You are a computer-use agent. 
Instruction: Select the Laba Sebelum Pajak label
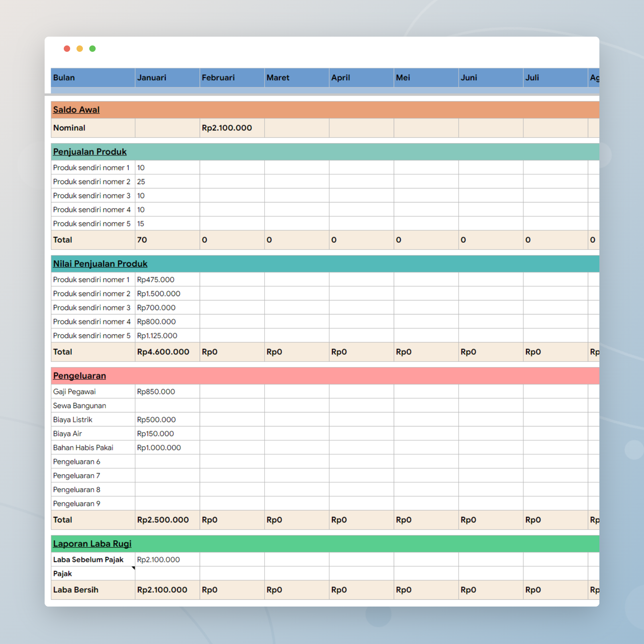(93, 560)
